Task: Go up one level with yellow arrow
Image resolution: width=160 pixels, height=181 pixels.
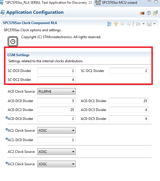Action: point(116,24)
